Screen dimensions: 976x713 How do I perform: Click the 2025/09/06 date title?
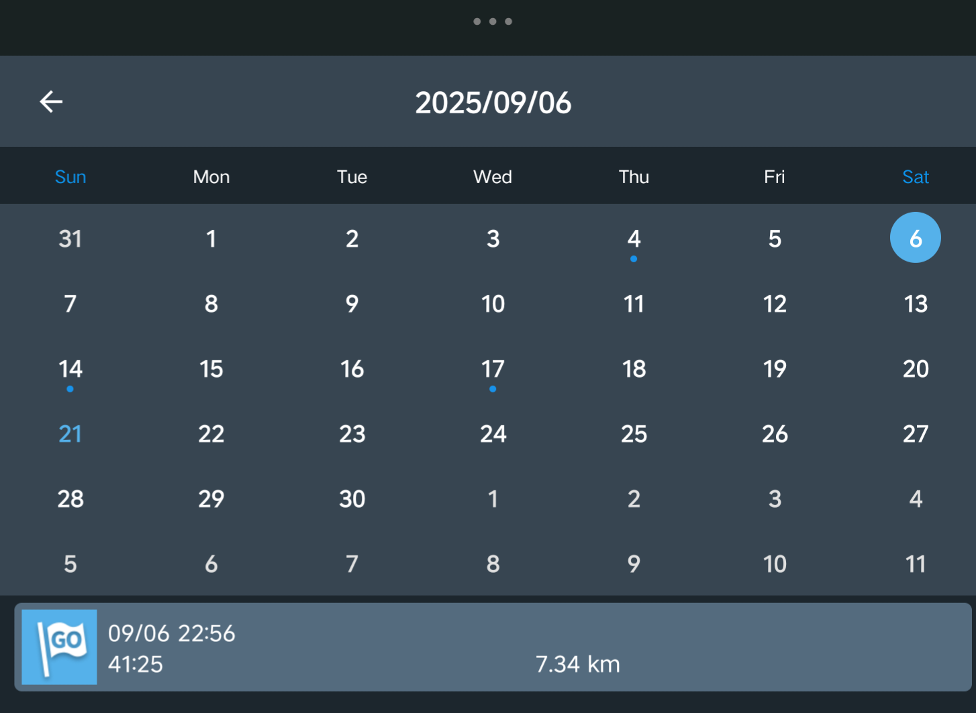click(493, 103)
